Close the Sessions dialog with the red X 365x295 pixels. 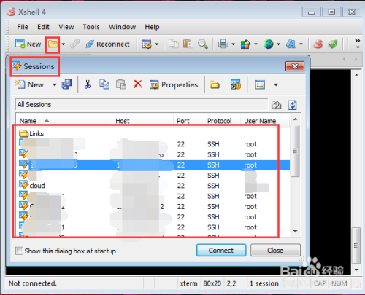[295, 66]
